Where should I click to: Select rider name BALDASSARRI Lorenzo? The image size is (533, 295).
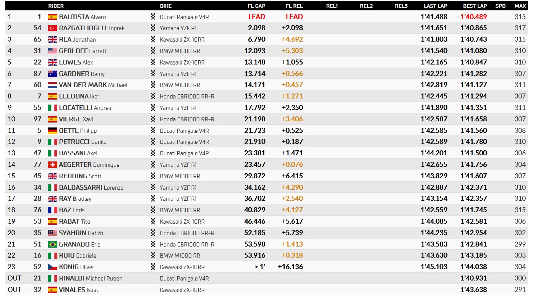point(91,187)
